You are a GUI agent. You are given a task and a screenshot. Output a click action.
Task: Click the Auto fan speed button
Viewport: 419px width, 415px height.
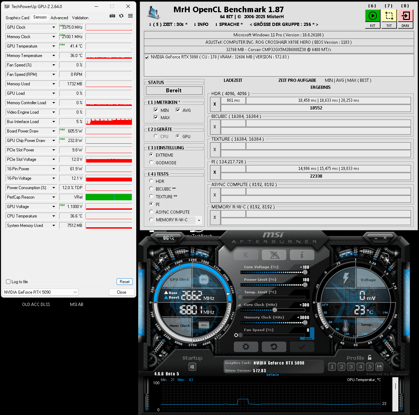click(308, 338)
